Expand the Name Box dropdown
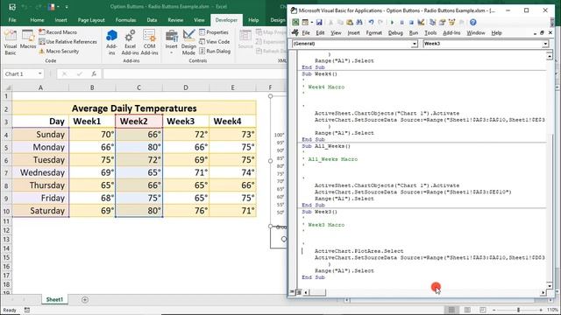The width and height of the screenshot is (561, 315). pyautogui.click(x=40, y=73)
